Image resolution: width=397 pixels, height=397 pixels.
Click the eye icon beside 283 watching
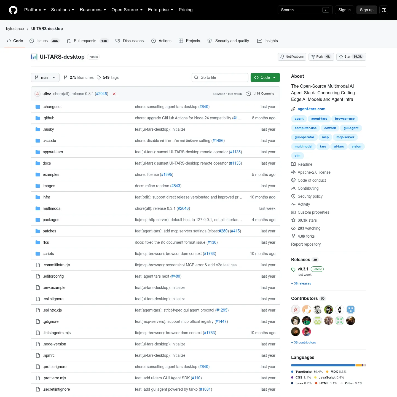tap(293, 228)
